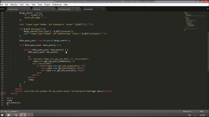
Task: Click the get_footer(); line
Action: [13, 103]
